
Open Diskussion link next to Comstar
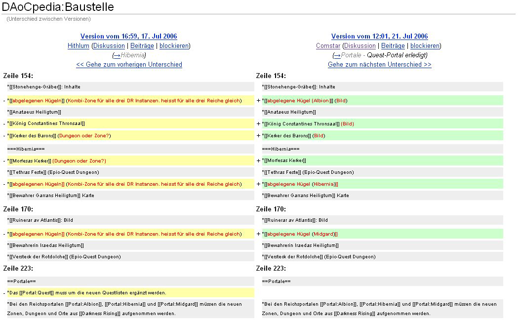pos(360,45)
